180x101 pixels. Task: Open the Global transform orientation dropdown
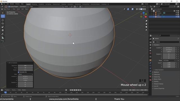(x=66, y=7)
